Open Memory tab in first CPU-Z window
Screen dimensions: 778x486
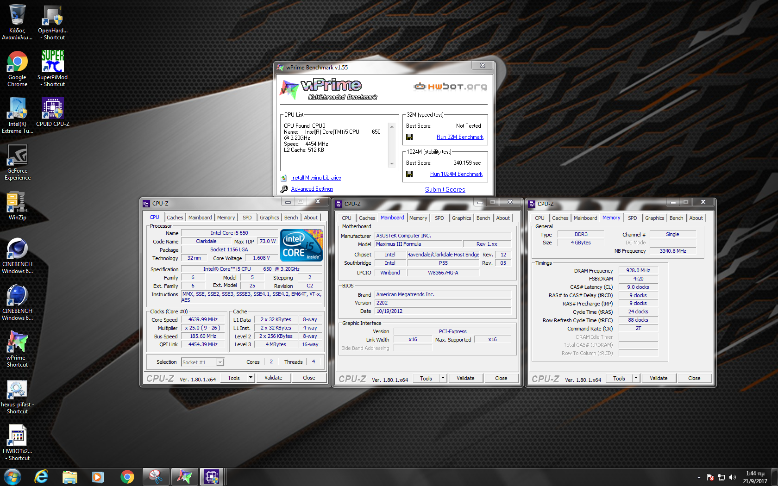(x=226, y=218)
